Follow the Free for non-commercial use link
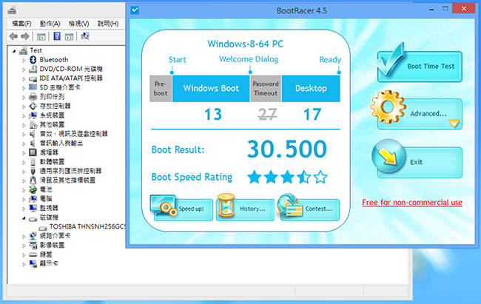481x304 pixels. [412, 203]
